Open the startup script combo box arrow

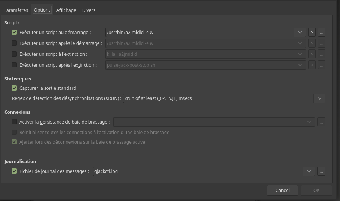point(300,33)
